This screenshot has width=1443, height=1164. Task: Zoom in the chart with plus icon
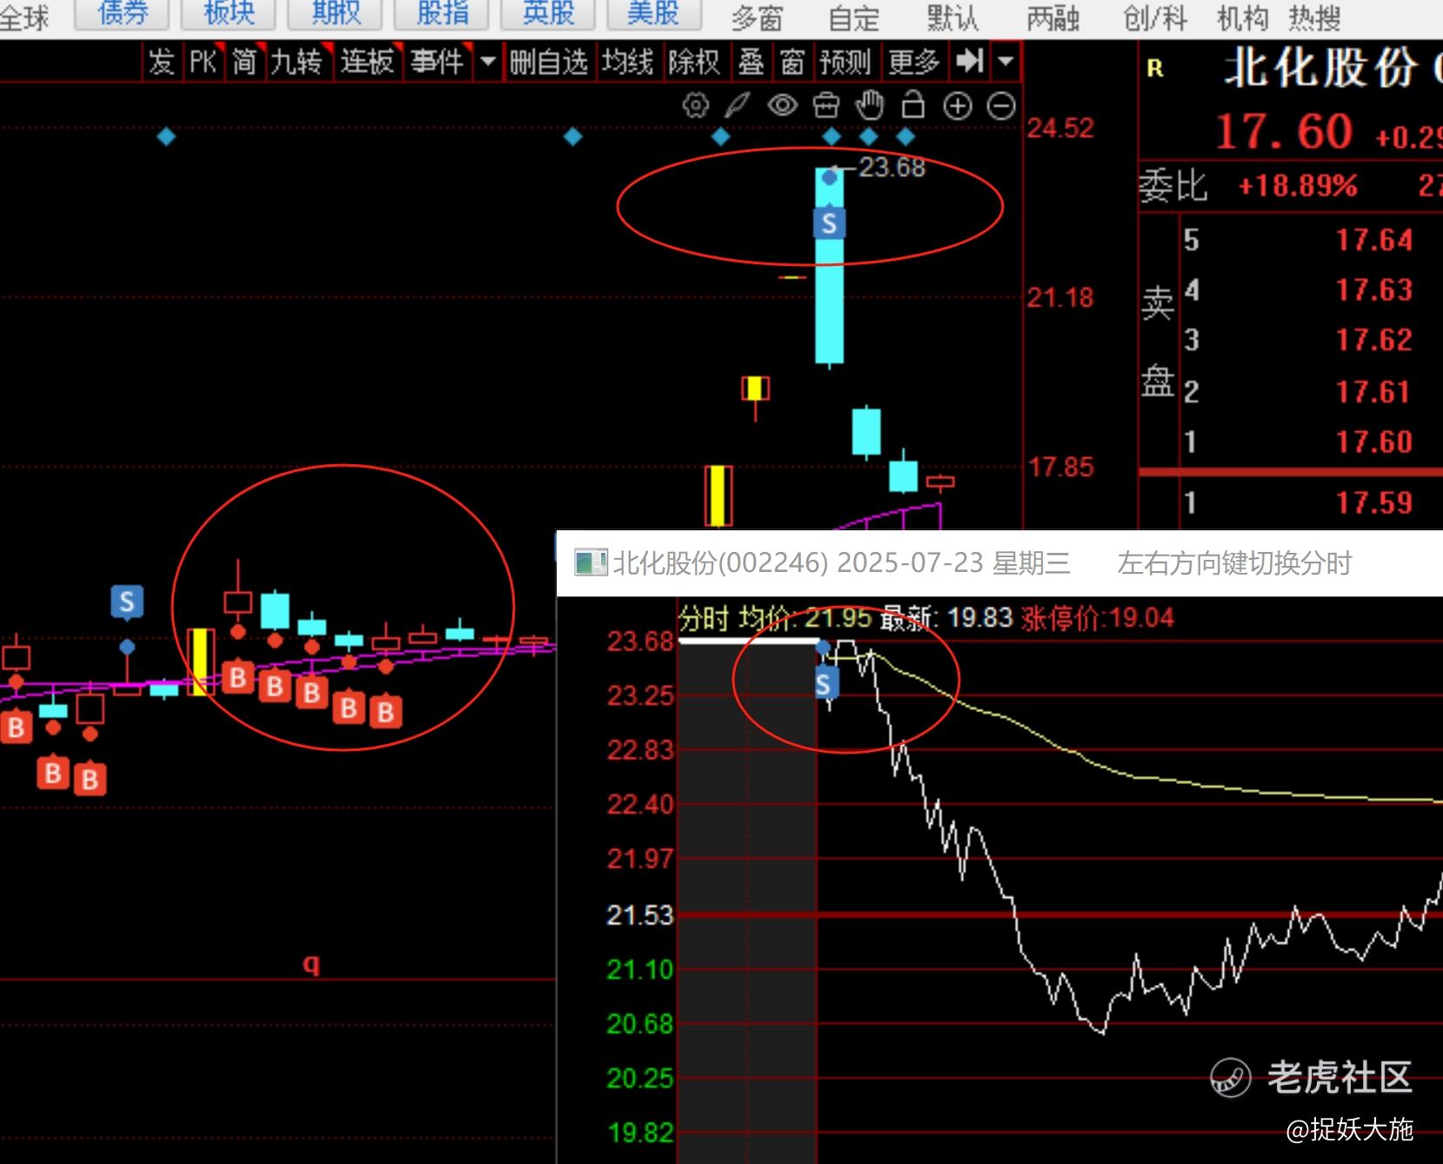coord(958,106)
